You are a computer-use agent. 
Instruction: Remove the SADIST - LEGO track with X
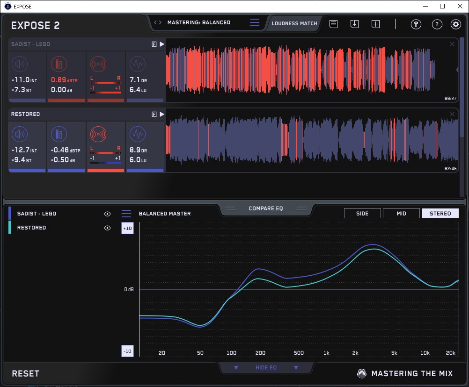point(452,44)
